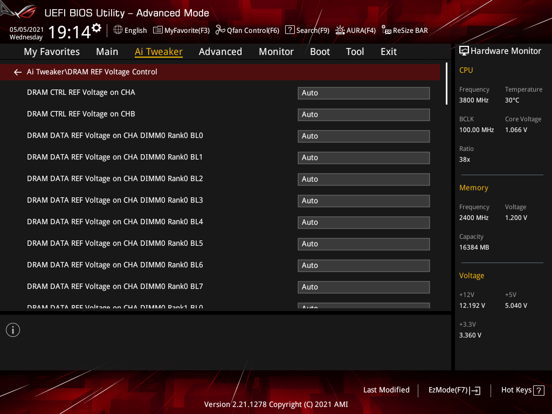Click the globe language icon
The width and height of the screenshot is (552, 414).
point(118,30)
